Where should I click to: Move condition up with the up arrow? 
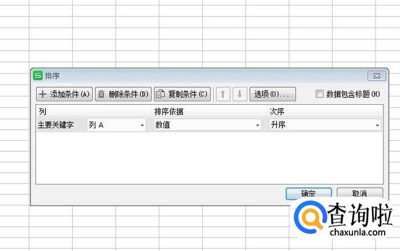pyautogui.click(x=223, y=94)
